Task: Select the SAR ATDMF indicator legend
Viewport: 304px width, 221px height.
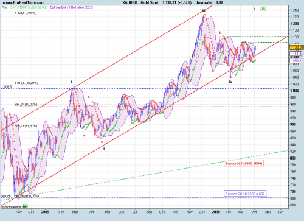Action: pyautogui.click(x=29, y=7)
